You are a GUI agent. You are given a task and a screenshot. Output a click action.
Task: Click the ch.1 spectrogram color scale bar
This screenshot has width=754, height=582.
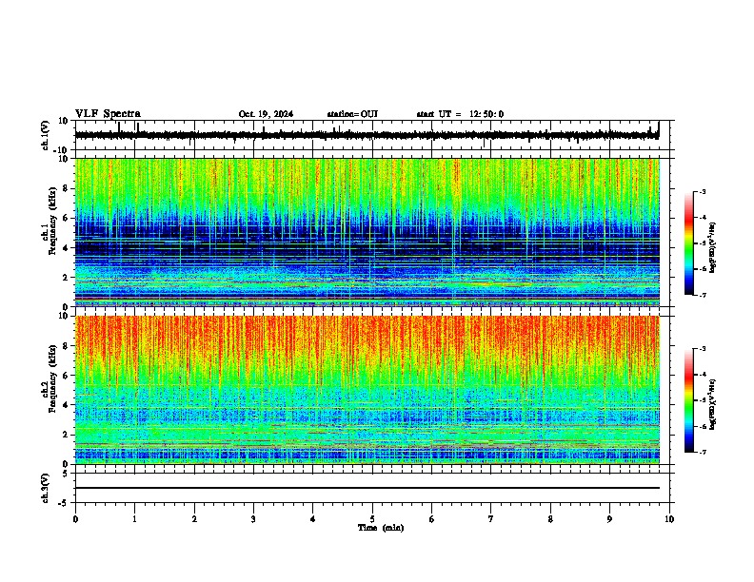(x=689, y=243)
